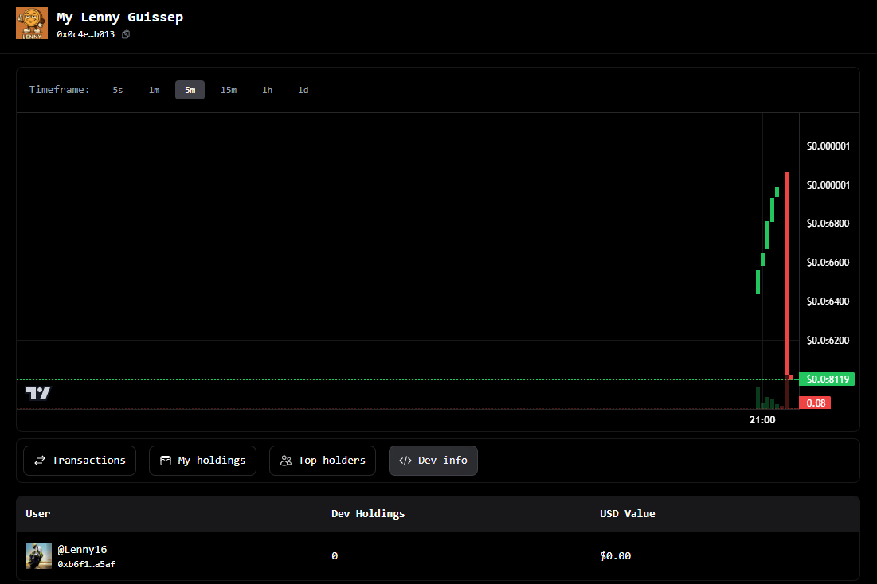Copy the token contract address icon
The height and width of the screenshot is (584, 877).
(126, 35)
